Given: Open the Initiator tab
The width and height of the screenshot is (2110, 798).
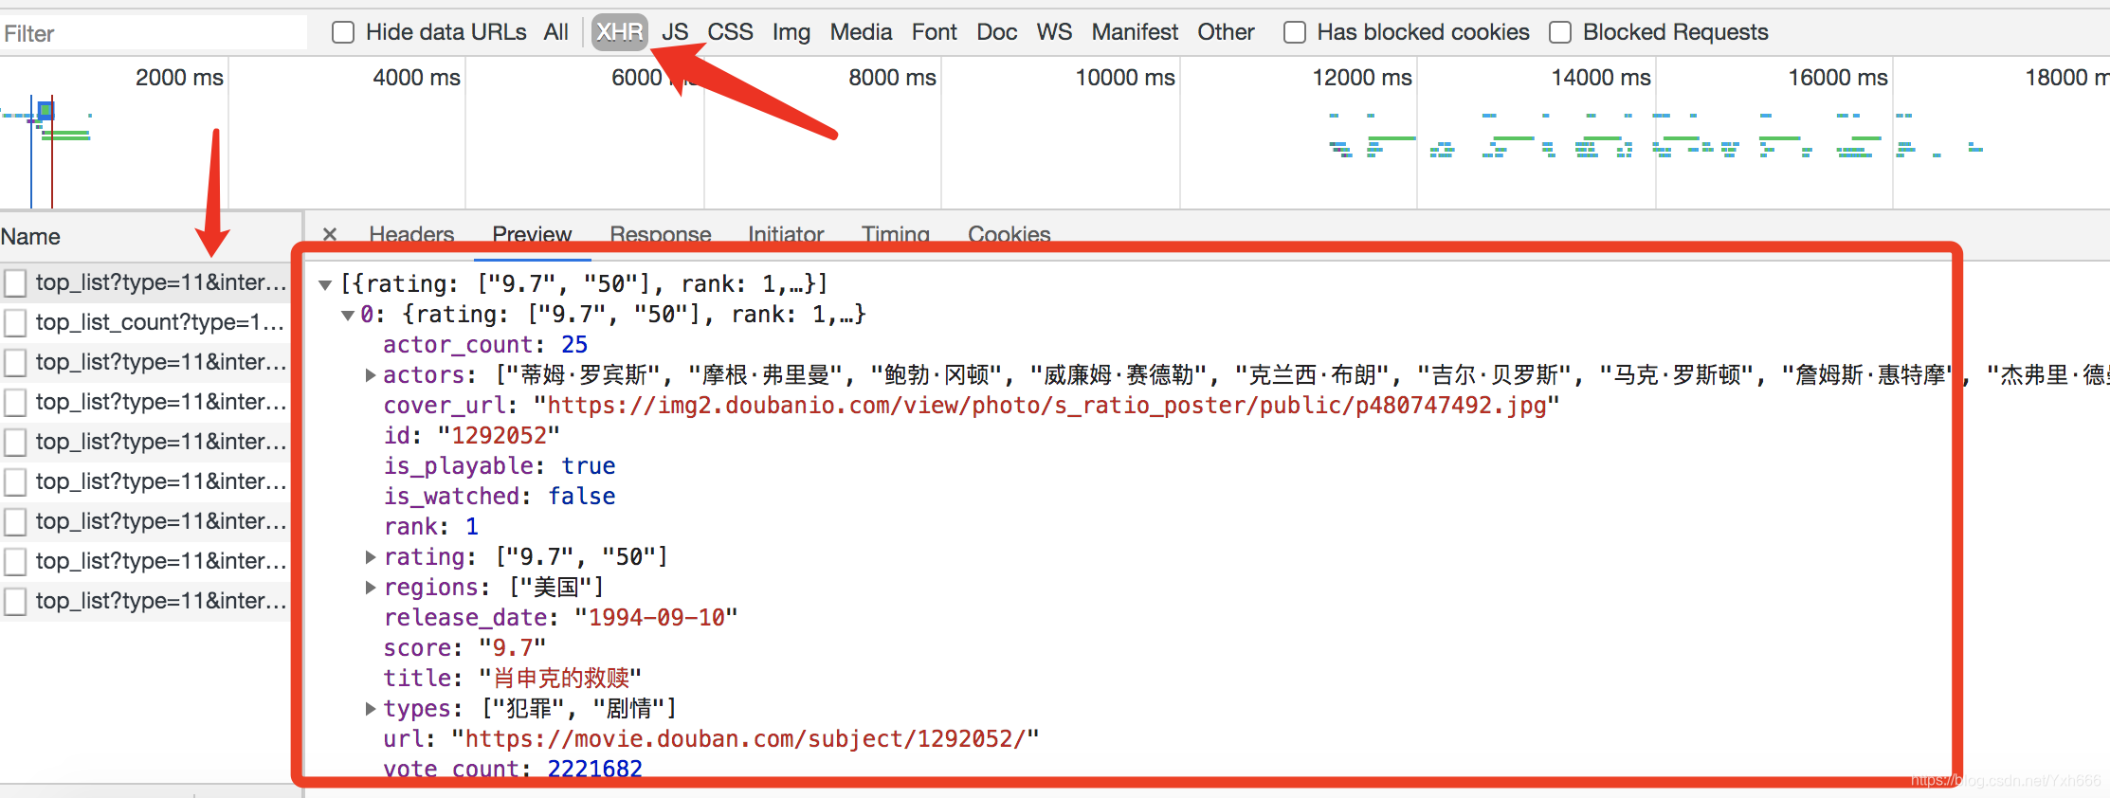Looking at the screenshot, I should 786,234.
